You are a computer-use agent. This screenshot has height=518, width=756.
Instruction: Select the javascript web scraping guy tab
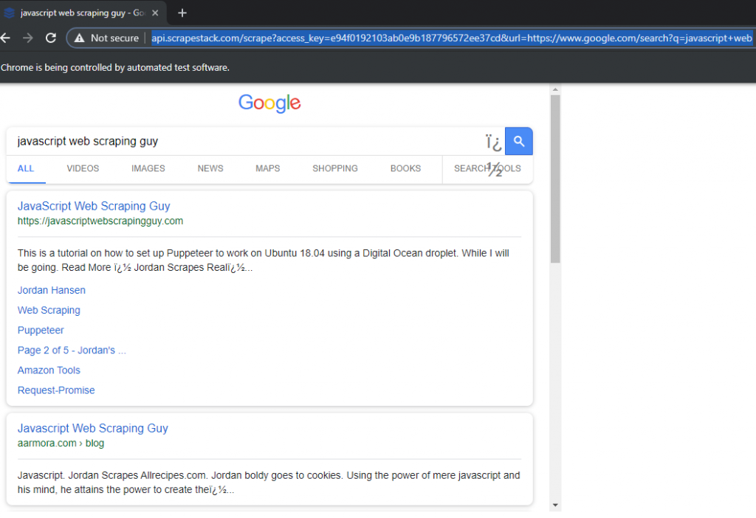[82, 13]
